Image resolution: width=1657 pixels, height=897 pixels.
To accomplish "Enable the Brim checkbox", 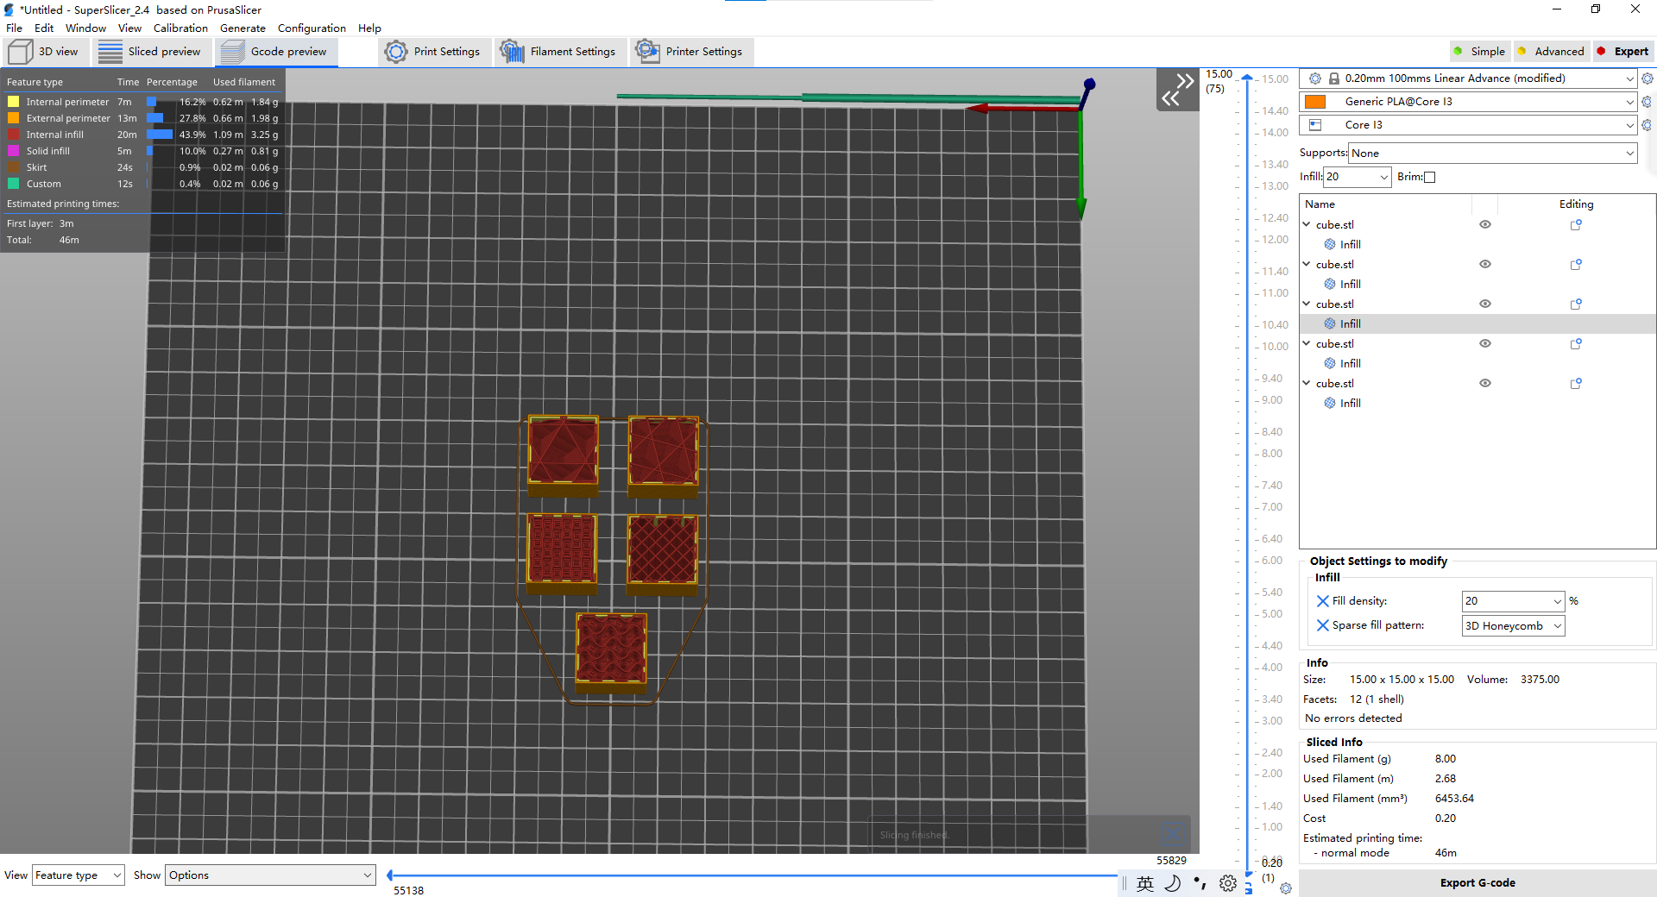I will click(x=1429, y=177).
